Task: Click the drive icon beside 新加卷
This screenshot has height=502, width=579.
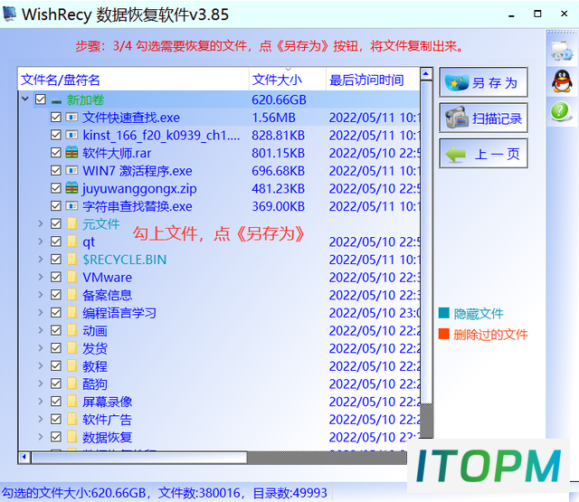Action: (x=56, y=100)
